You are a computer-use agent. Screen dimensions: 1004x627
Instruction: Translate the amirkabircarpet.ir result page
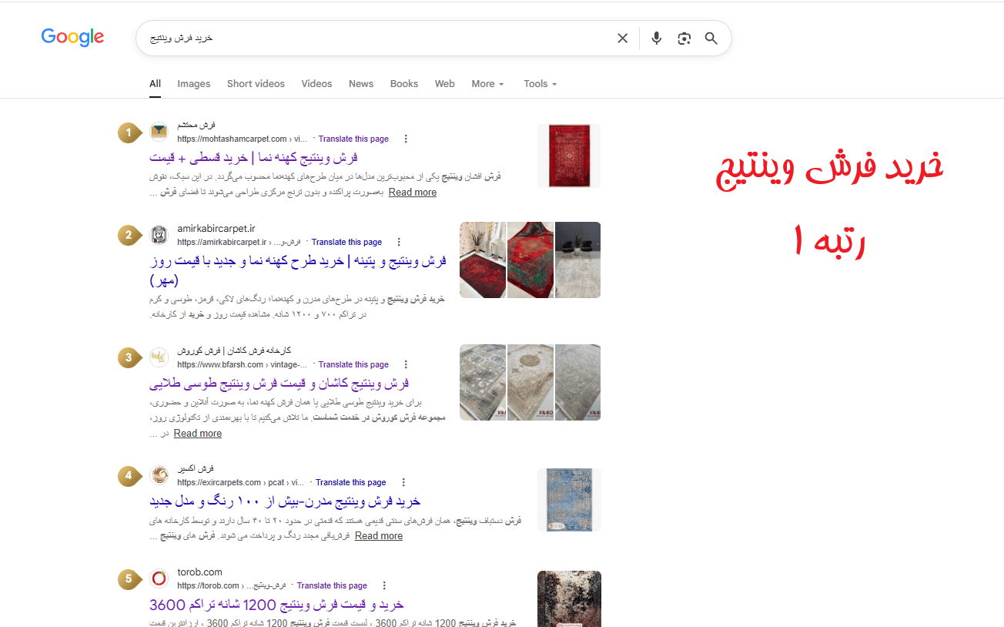(346, 242)
